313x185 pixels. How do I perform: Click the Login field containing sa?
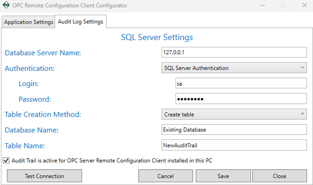(x=241, y=83)
